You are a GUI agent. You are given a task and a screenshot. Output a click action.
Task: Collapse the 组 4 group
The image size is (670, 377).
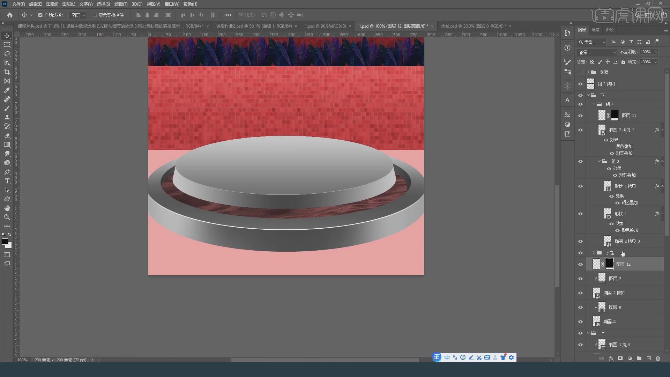coord(594,104)
